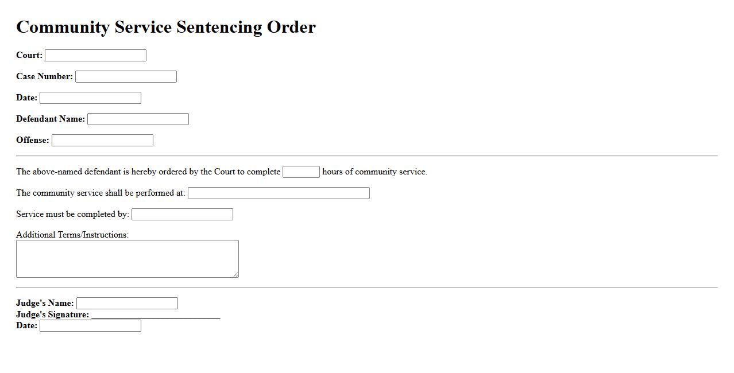Click the community service hours box
Viewport: 734px width, 373px height.
pyautogui.click(x=301, y=172)
